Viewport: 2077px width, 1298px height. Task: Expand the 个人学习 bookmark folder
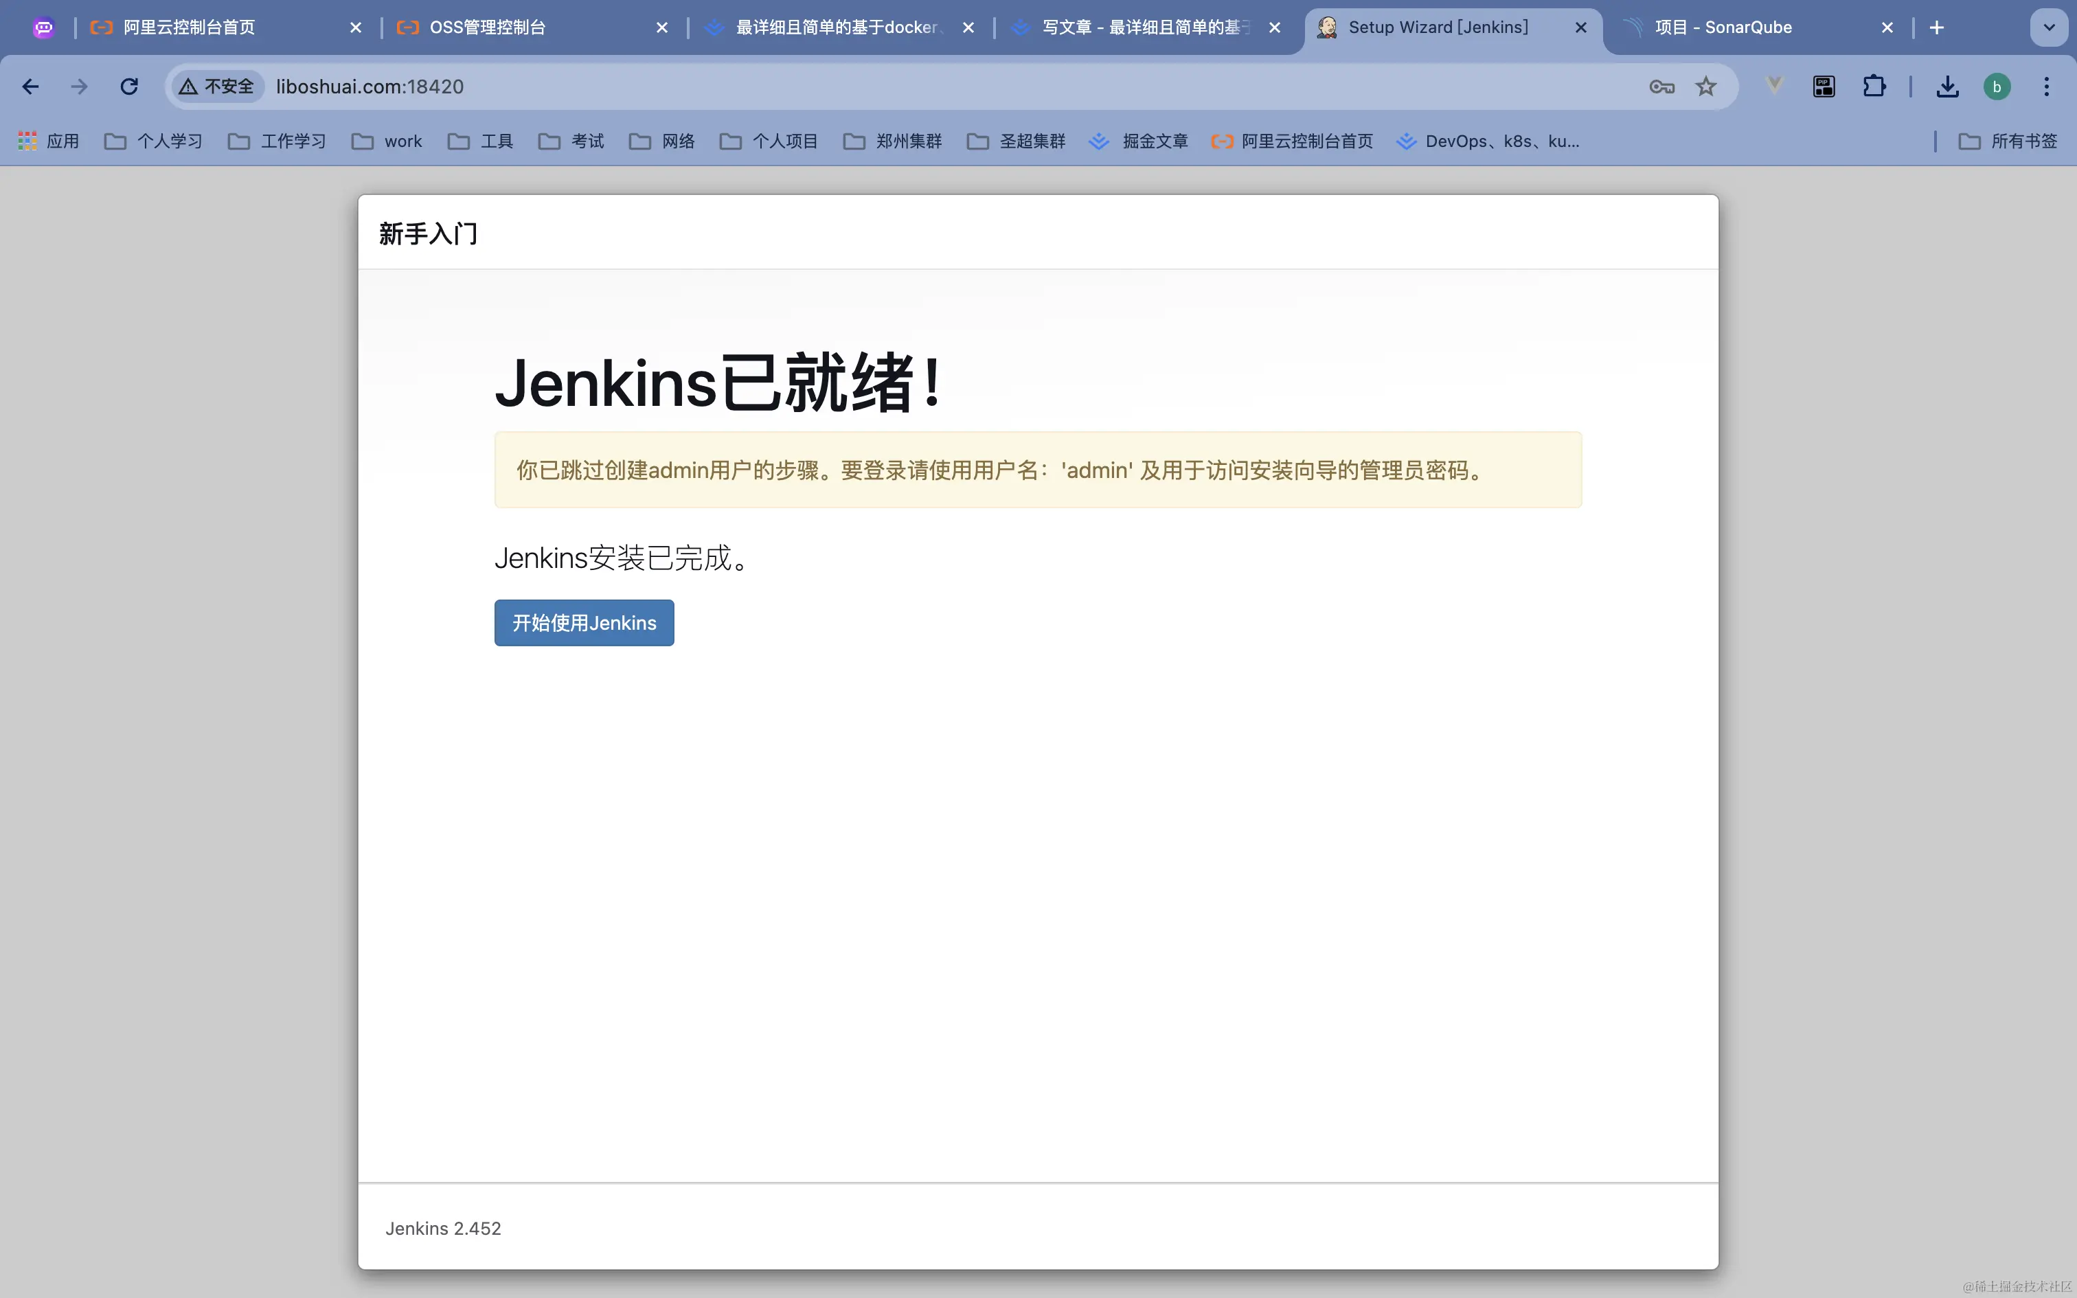click(154, 141)
